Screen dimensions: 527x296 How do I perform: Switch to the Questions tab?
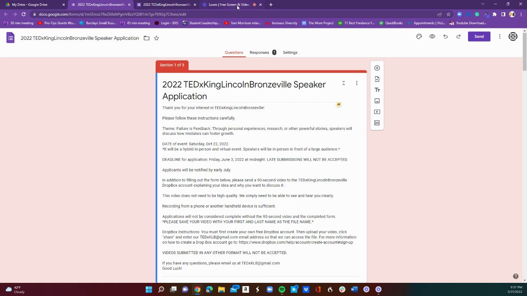234,53
